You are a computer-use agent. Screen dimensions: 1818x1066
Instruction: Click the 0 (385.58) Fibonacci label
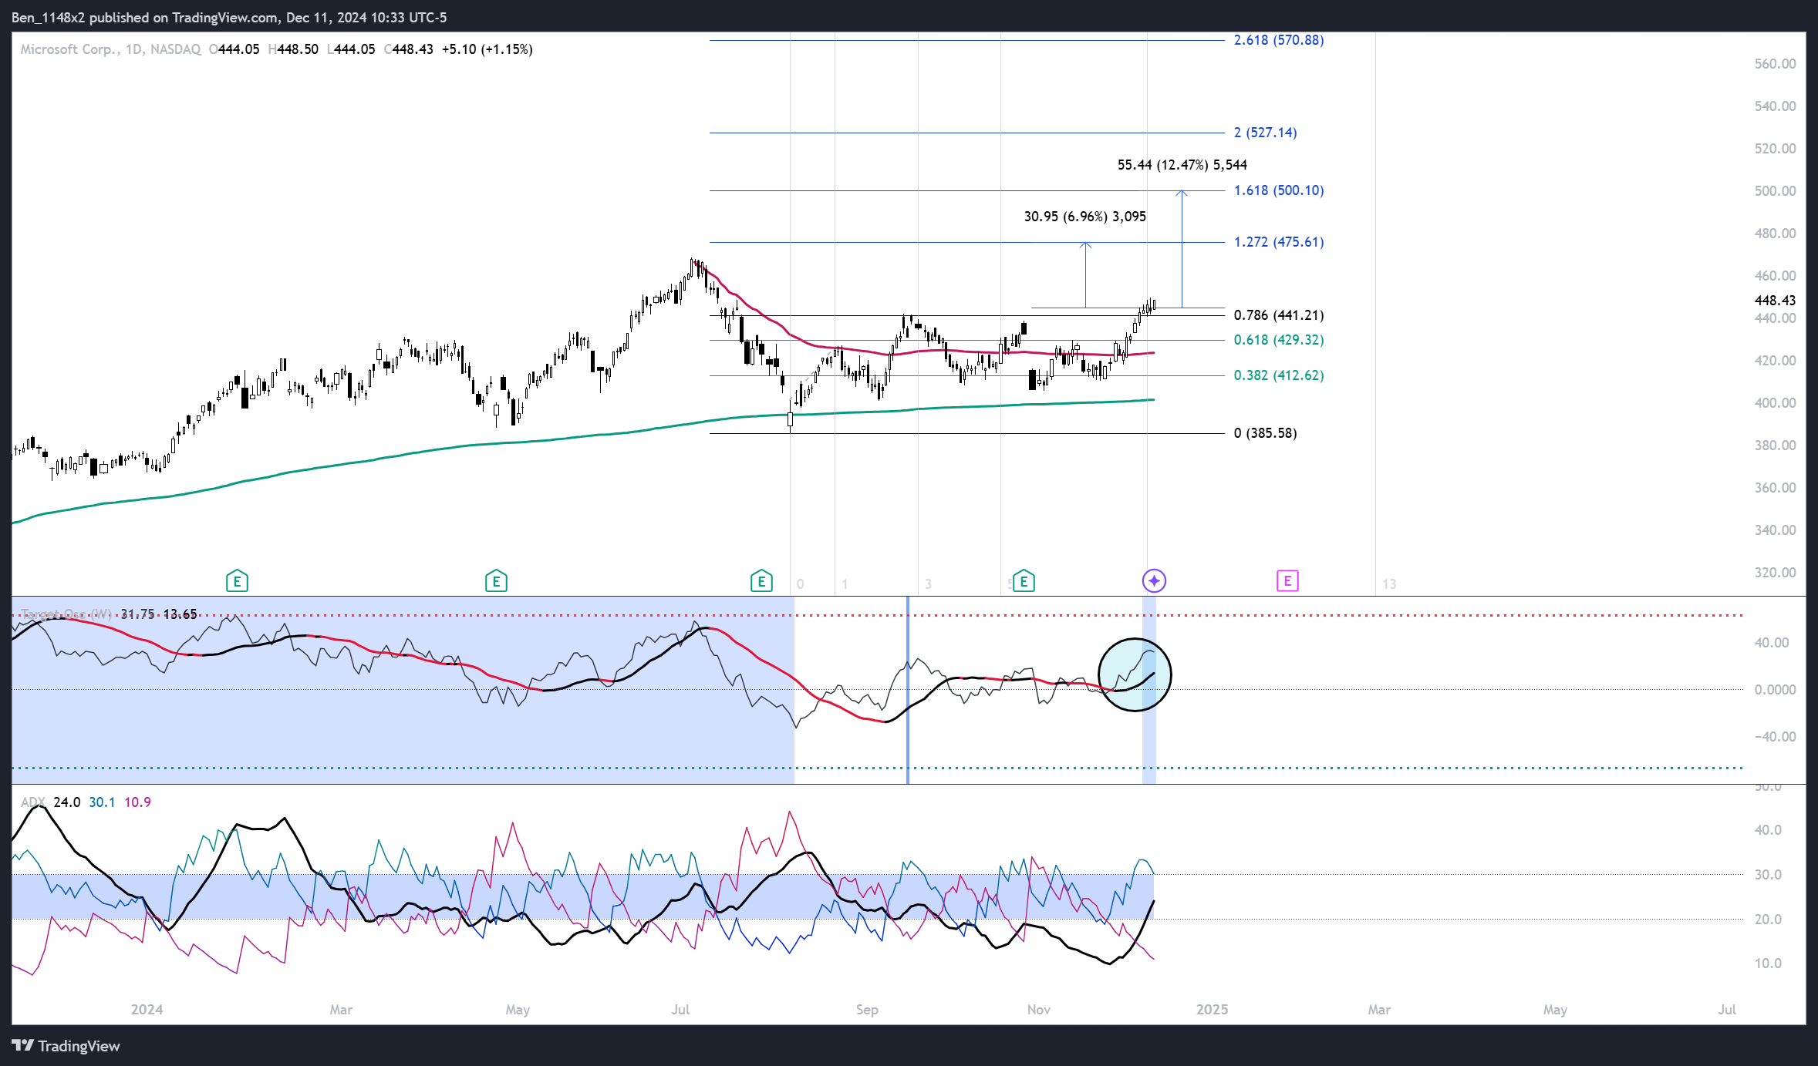(1265, 433)
